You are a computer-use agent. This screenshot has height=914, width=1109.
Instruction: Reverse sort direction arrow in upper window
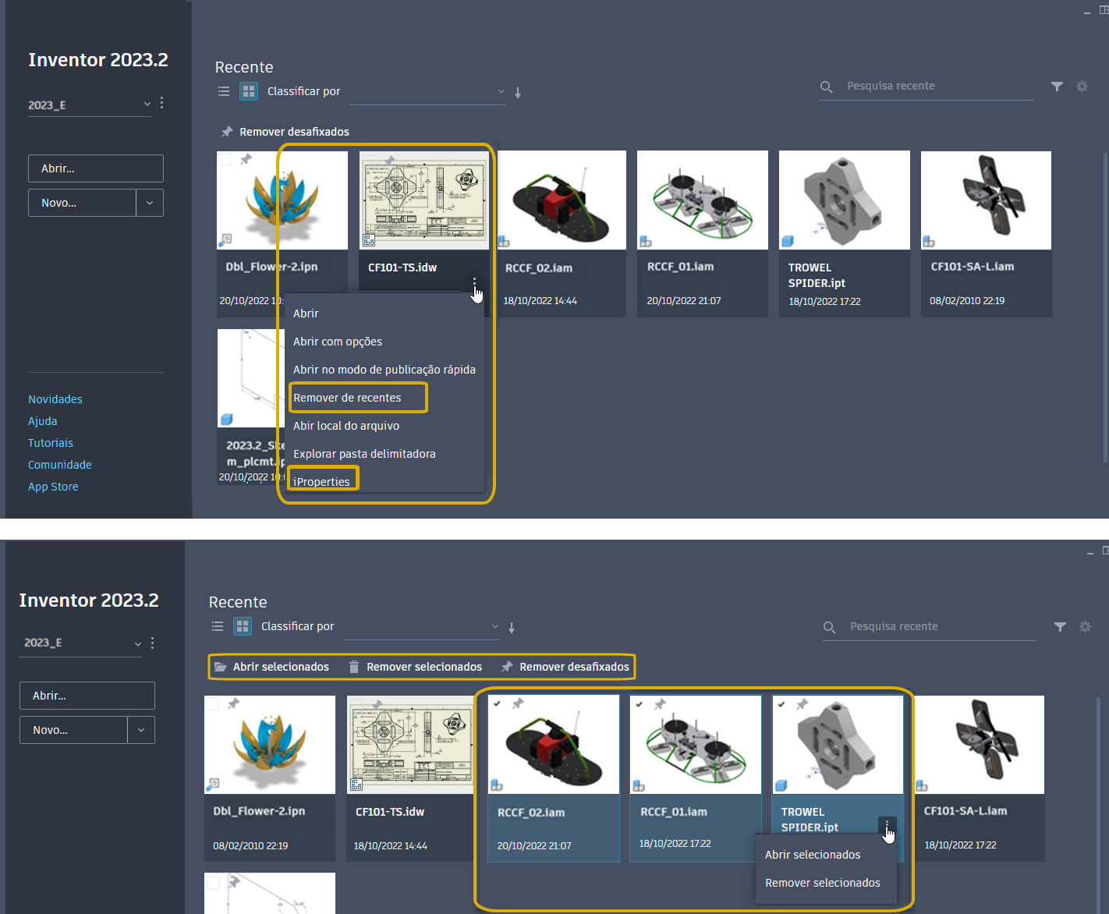click(x=518, y=93)
